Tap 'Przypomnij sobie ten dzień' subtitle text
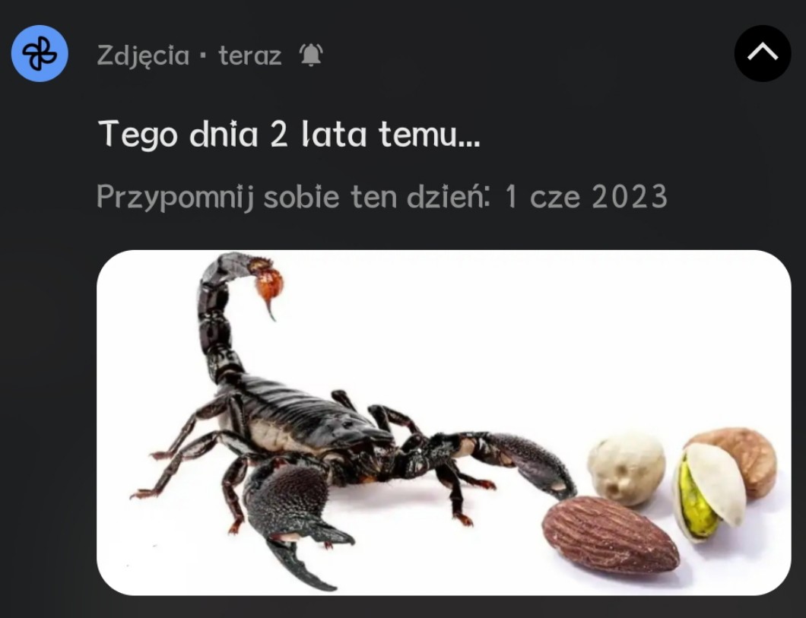The width and height of the screenshot is (806, 618). (293, 198)
